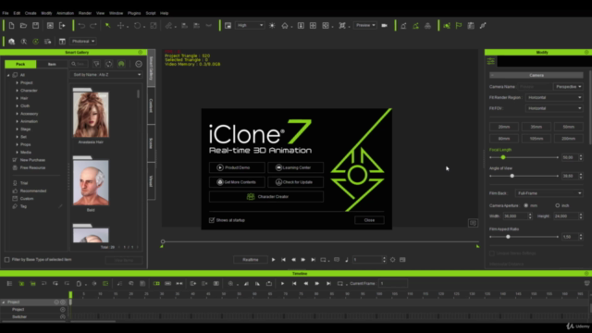Click the green flag toolbar icon
592x333 pixels.
click(459, 26)
